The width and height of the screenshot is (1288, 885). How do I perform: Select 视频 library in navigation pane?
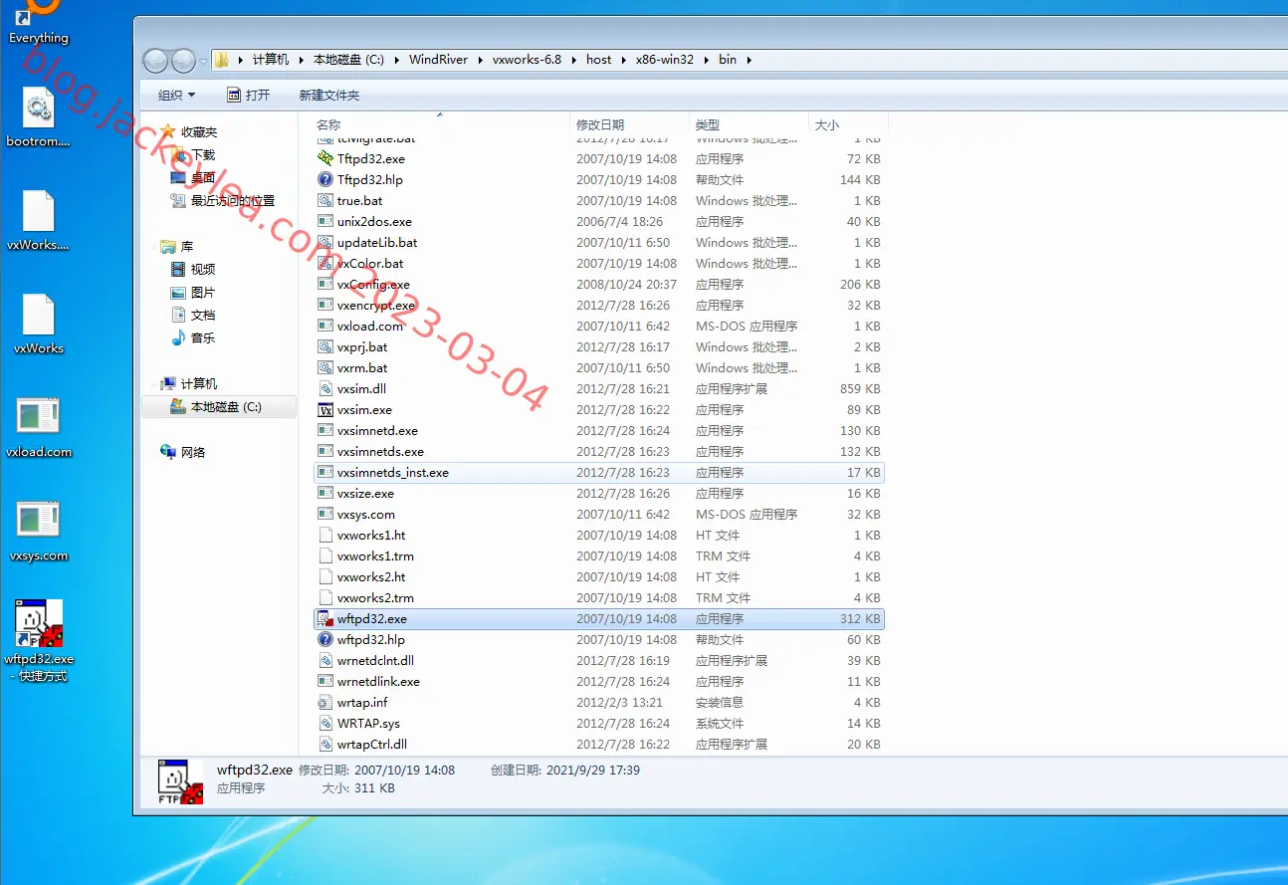point(203,270)
